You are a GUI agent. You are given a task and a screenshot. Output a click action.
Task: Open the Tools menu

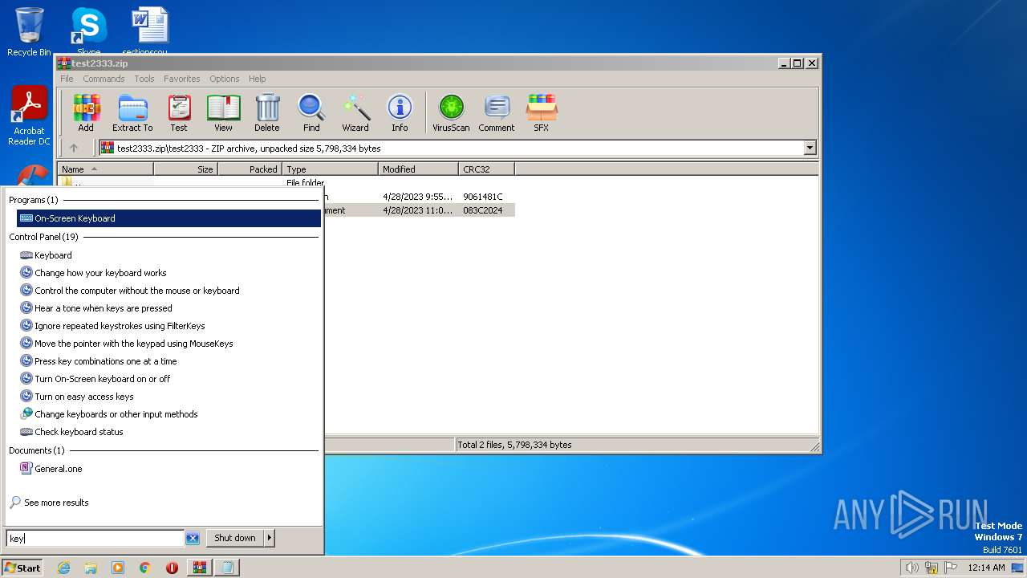[x=144, y=79]
